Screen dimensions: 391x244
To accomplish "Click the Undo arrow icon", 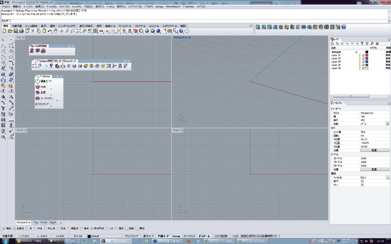I will click(50, 31).
